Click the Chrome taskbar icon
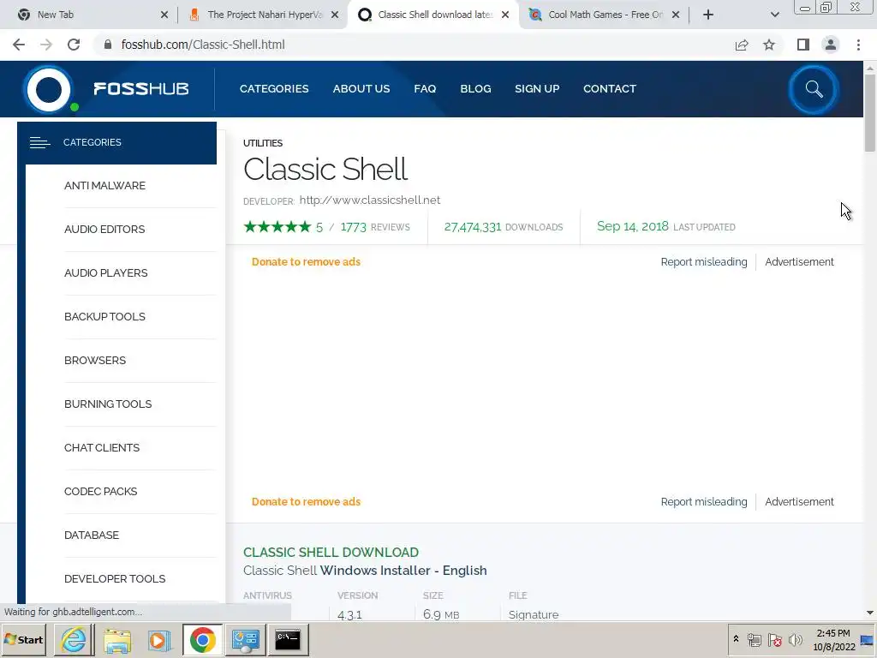The height and width of the screenshot is (658, 877). [202, 640]
